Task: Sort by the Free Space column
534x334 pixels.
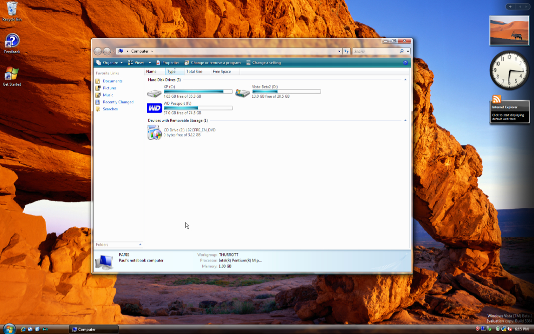Action: coord(222,72)
